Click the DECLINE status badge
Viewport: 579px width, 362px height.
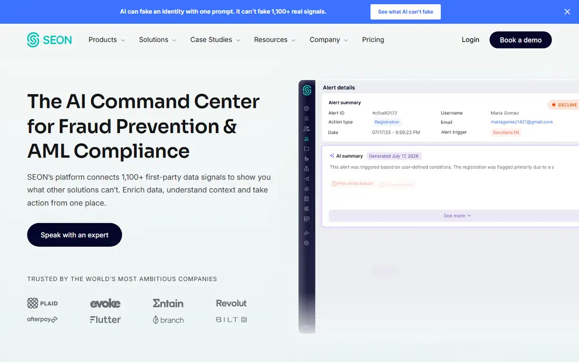[x=564, y=105]
